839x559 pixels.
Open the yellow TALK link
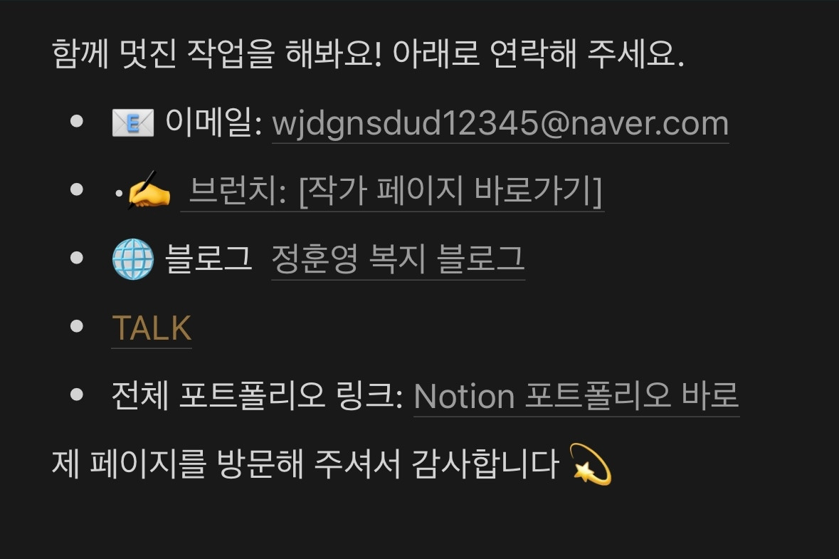point(152,328)
